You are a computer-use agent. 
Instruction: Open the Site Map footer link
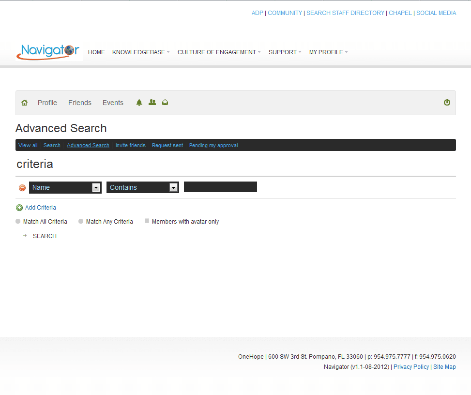[x=444, y=367]
